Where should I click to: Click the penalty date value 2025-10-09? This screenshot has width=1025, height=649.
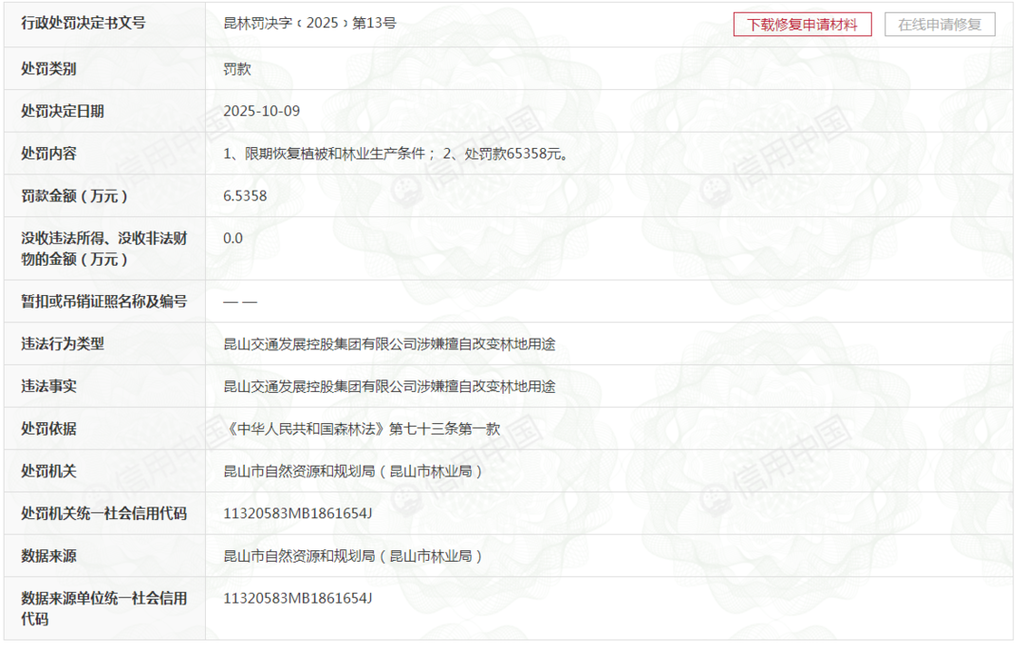click(261, 111)
